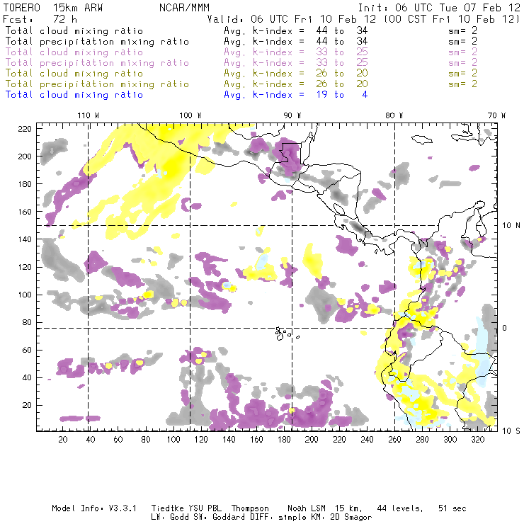
Task: Click the '2D Smagor' footer text
Action: tap(351, 518)
